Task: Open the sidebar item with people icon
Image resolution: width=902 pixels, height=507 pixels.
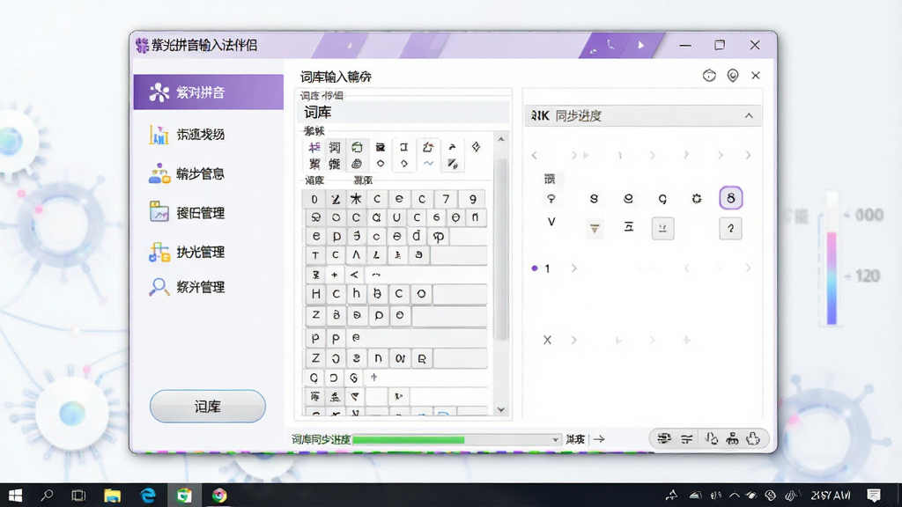Action: [x=187, y=173]
